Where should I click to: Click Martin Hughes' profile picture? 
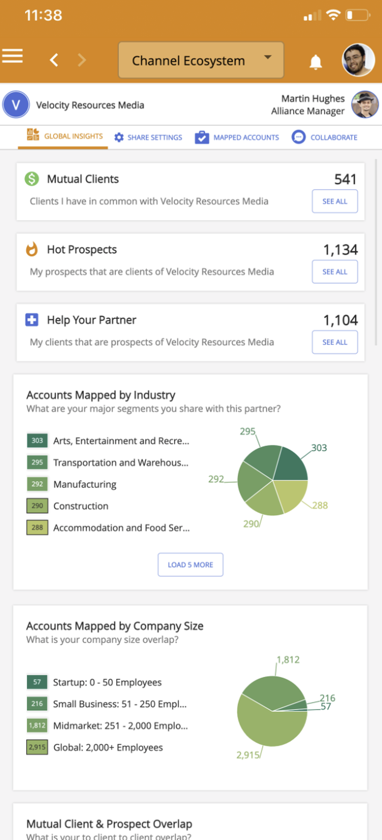pos(364,104)
